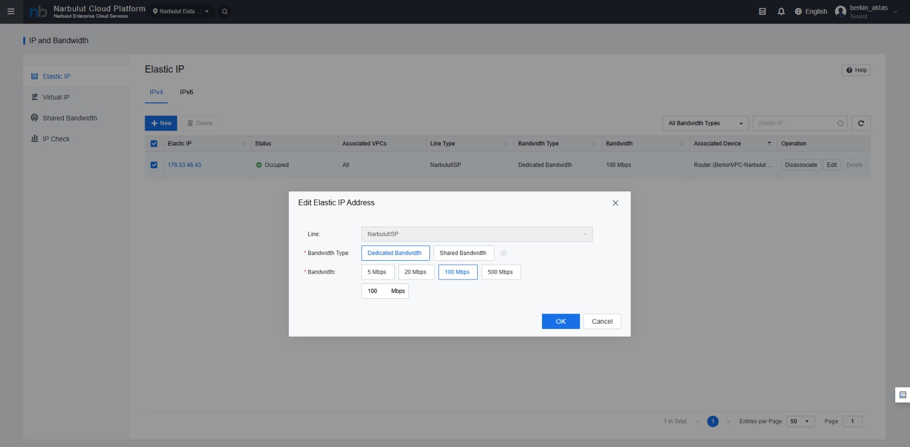The image size is (910, 447).
Task: Select the Shared Bandwidth type option
Action: pos(463,253)
